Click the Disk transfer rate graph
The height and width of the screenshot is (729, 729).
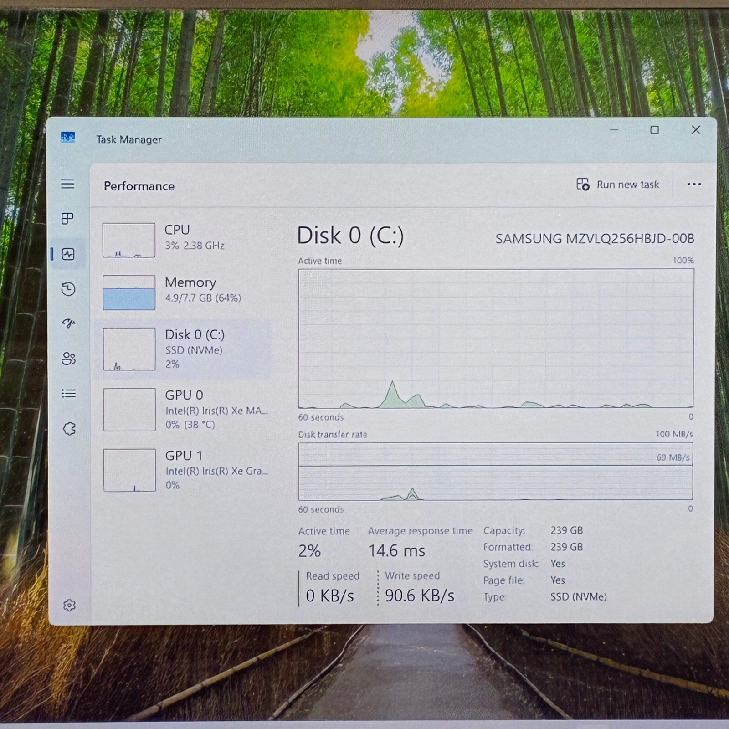495,472
